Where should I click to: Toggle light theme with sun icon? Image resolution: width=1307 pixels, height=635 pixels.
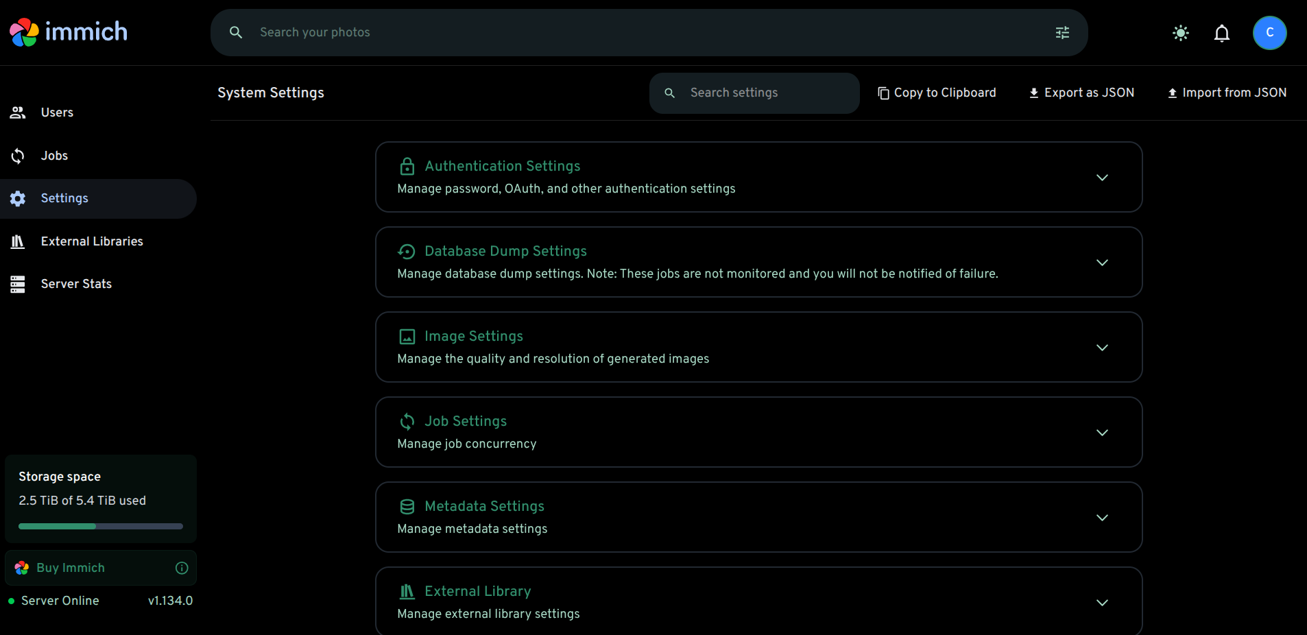pos(1181,33)
